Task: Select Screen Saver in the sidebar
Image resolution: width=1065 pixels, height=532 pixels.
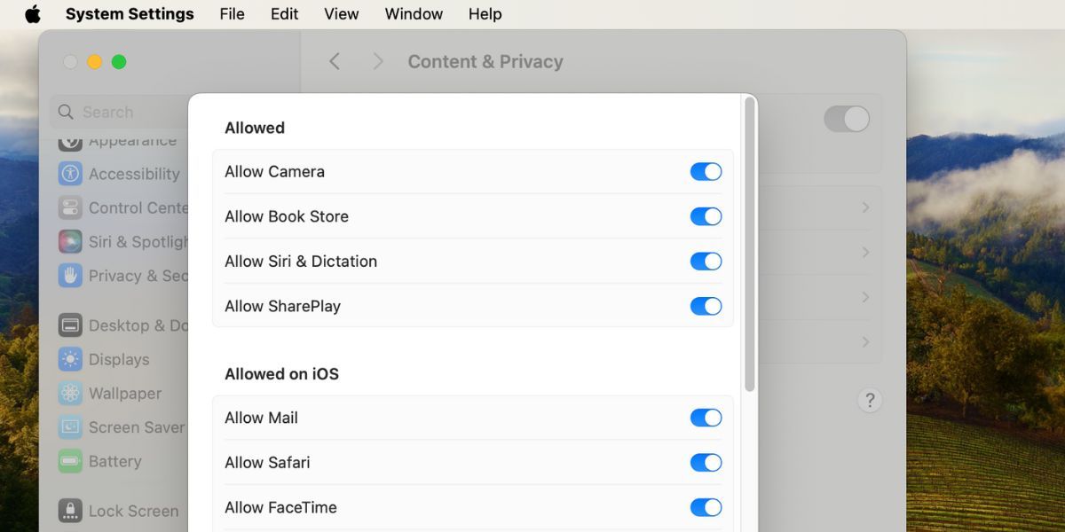Action: [69, 426]
